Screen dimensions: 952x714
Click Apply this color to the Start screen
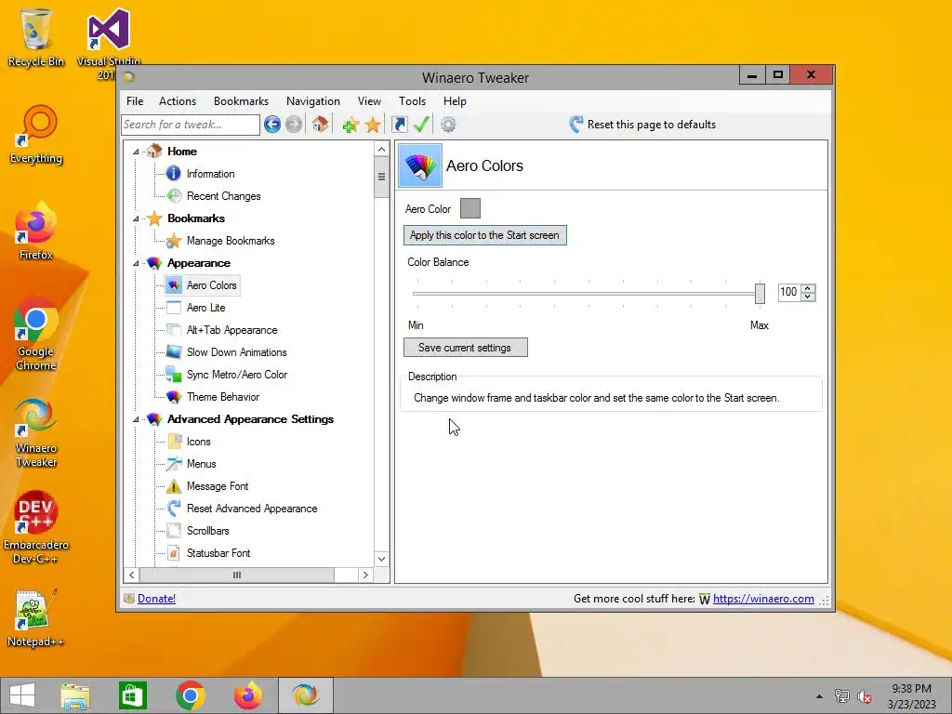pyautogui.click(x=484, y=235)
